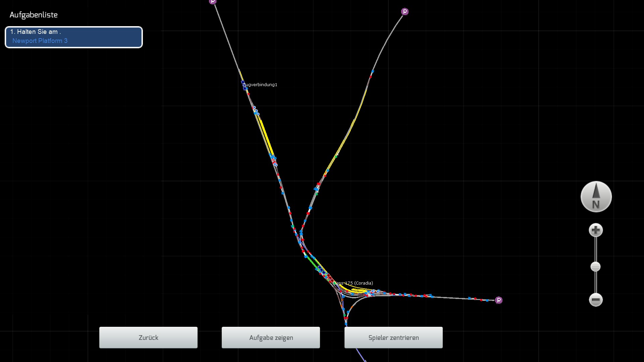644x362 pixels.
Task: Zoom in with the plus button
Action: coord(596,230)
